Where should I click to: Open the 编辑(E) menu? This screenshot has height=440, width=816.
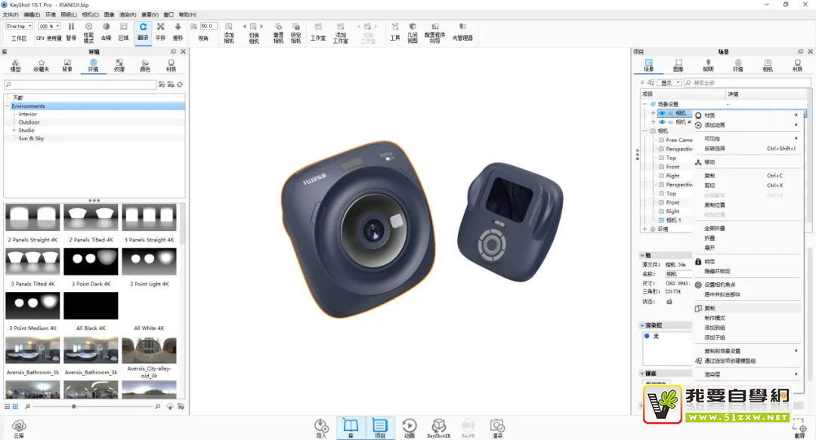coord(32,14)
